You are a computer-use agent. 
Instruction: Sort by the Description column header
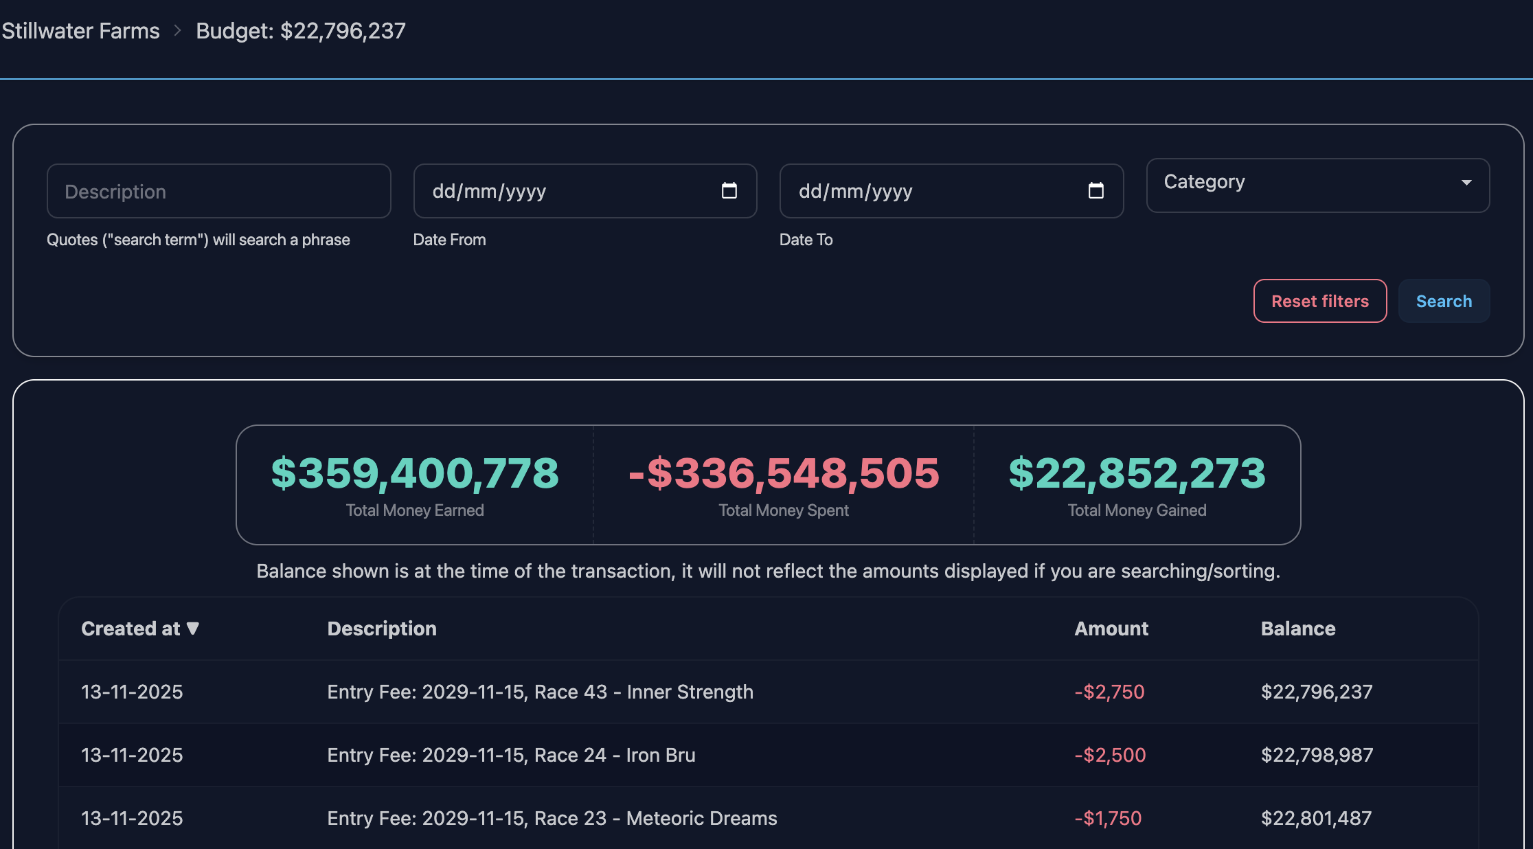pos(381,629)
